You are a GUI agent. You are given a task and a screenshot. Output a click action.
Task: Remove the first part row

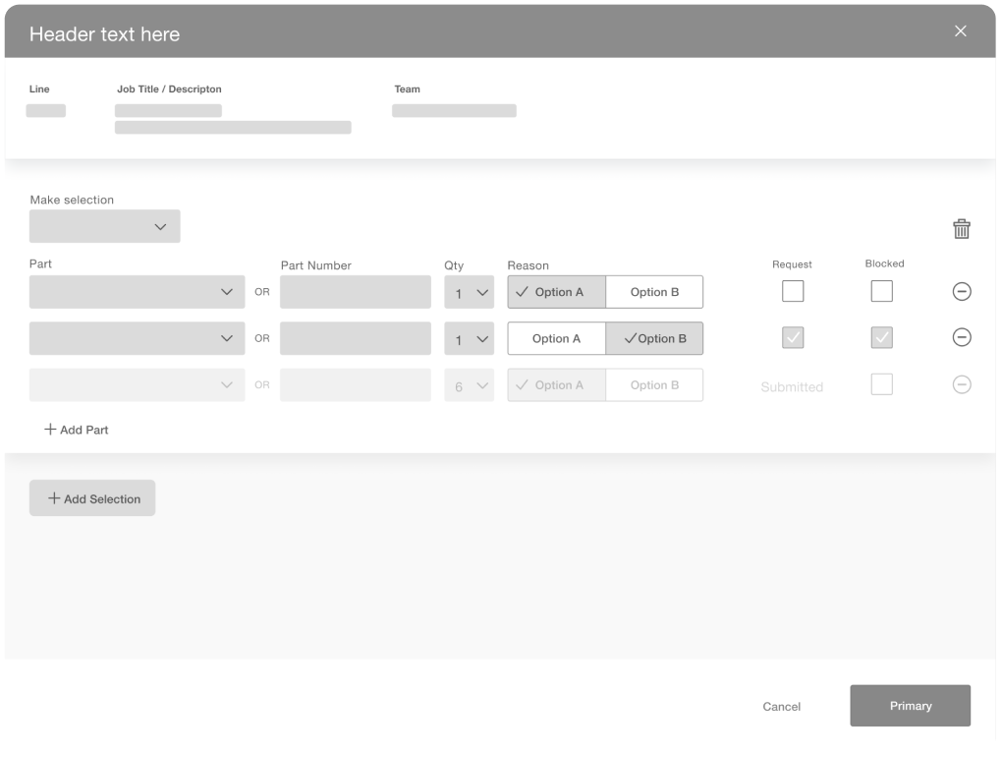[962, 291]
